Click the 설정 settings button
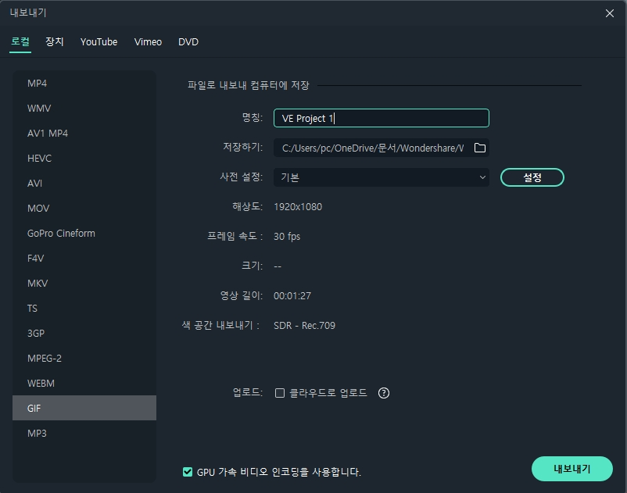627x493 pixels. coord(532,177)
